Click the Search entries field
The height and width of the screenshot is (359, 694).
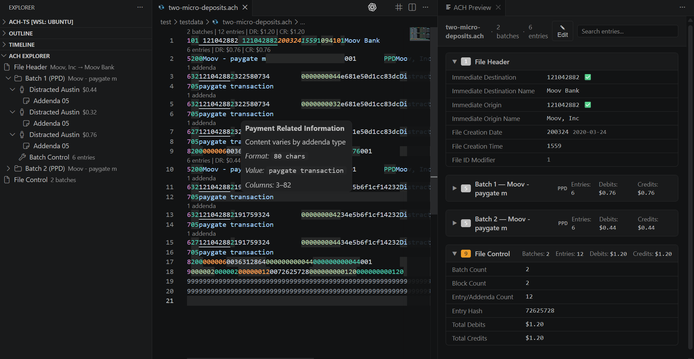click(627, 31)
